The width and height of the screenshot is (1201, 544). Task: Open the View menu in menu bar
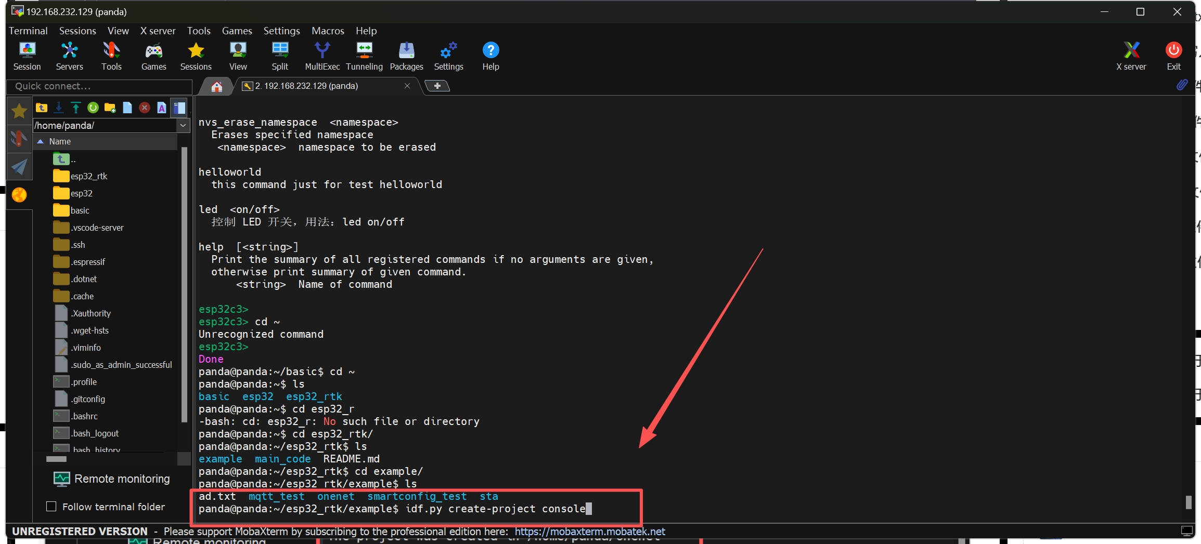pos(118,31)
